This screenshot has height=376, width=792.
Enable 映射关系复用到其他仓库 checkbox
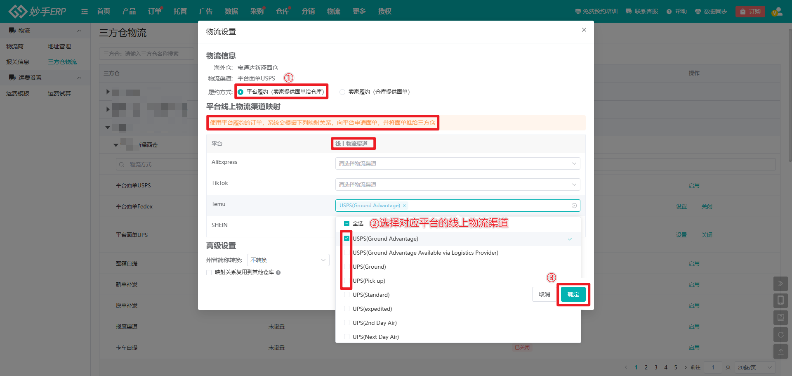[x=209, y=272]
